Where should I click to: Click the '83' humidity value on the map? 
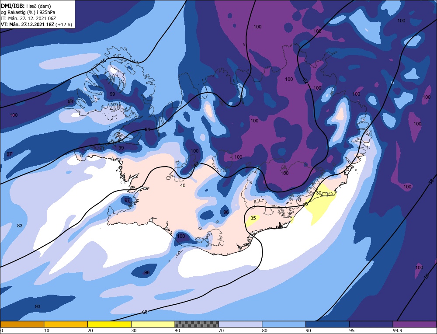20,226
